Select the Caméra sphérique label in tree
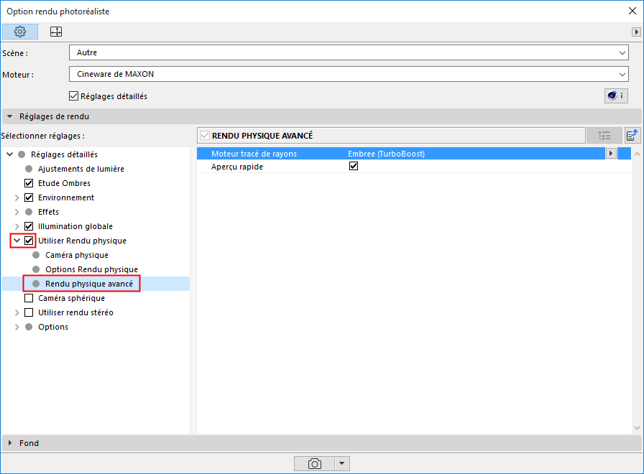Viewport: 644px width, 474px height. 71,298
